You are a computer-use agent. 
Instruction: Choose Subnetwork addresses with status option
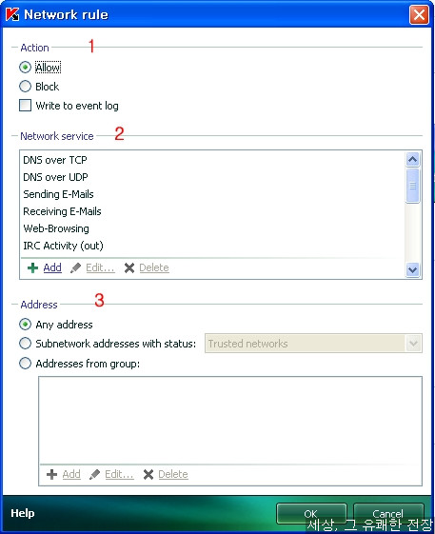click(25, 344)
